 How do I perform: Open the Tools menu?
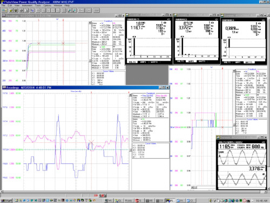tap(38, 5)
